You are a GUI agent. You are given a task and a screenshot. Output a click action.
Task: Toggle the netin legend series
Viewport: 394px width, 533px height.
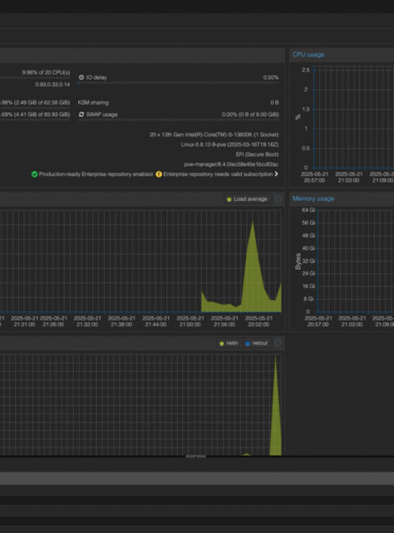coord(229,344)
